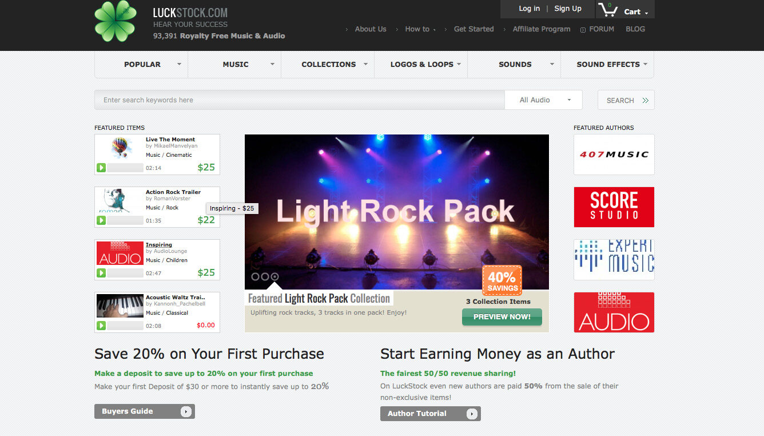Image resolution: width=764 pixels, height=436 pixels.
Task: Go to the Affiliate Program page
Action: 542,29
